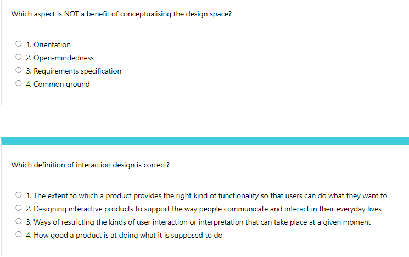
Task: Click the question 'Which aspect is NOT a benefit'
Action: point(121,14)
